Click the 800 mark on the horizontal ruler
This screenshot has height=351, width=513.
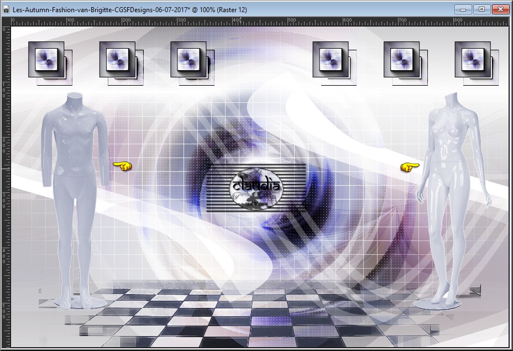coord(457,20)
